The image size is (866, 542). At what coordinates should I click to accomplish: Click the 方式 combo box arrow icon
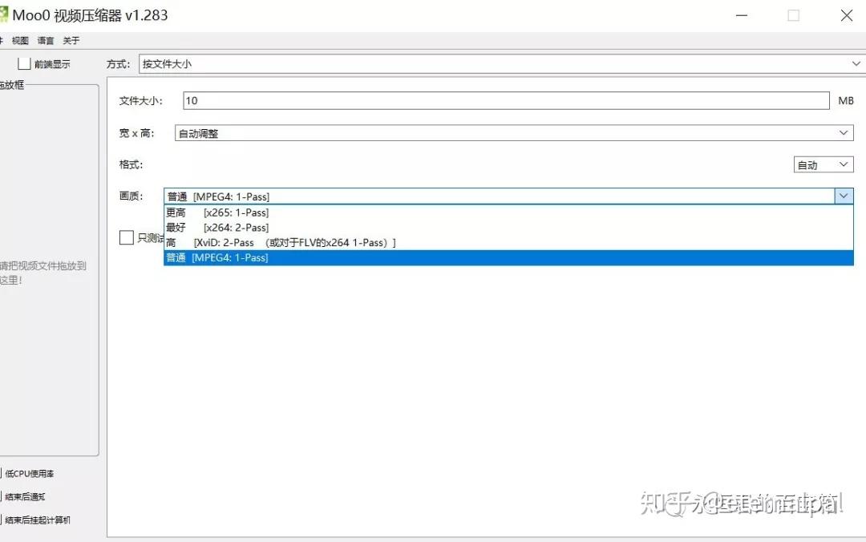855,63
